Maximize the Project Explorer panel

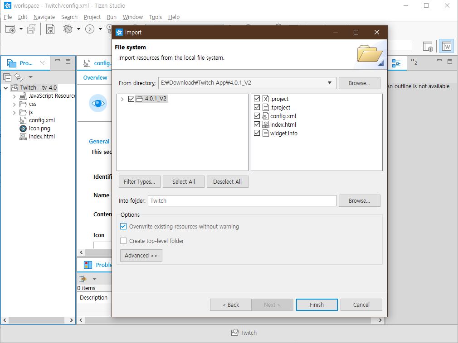pyautogui.click(x=68, y=62)
